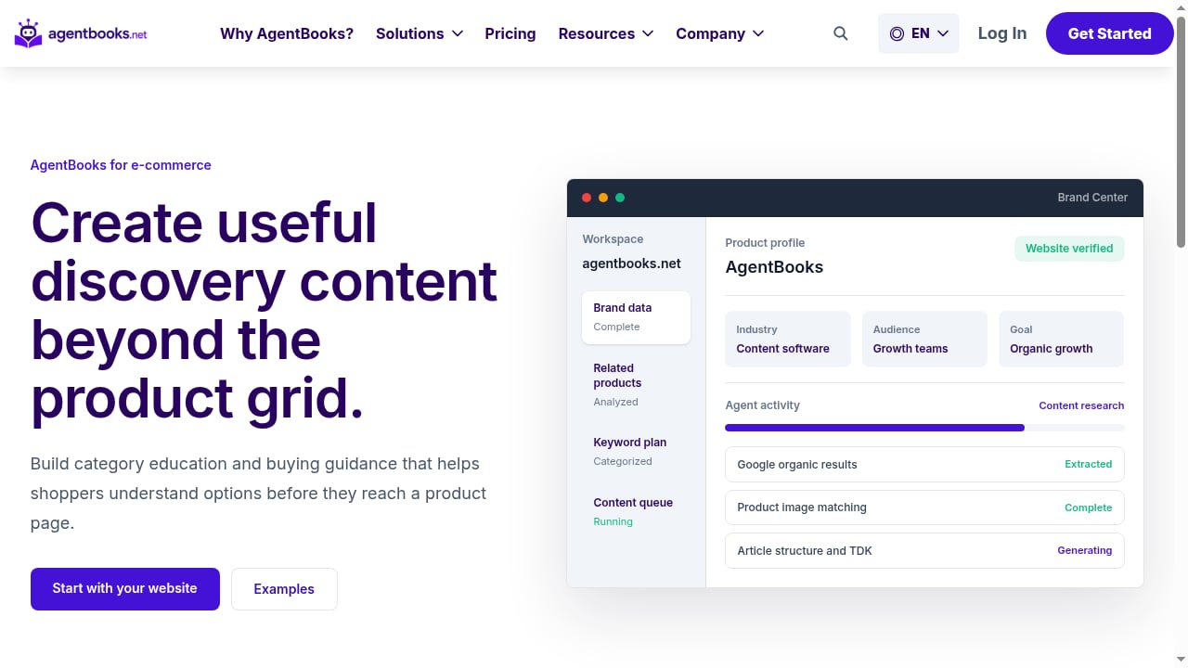This screenshot has height=668, width=1188.
Task: Click the Goal Organic growth card
Action: [x=1062, y=339]
